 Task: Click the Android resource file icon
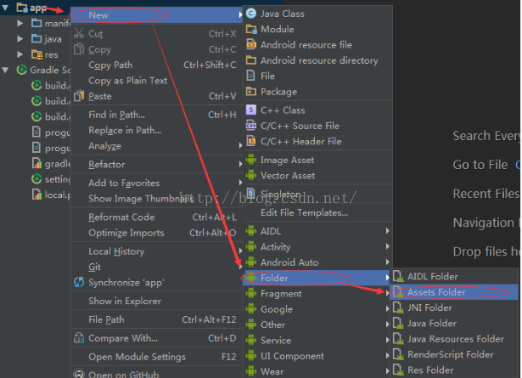[x=251, y=45]
